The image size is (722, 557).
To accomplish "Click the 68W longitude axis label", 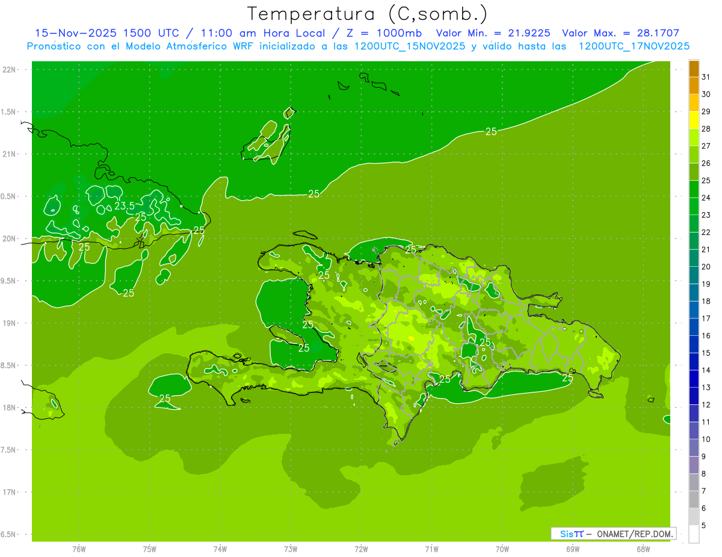I will pyautogui.click(x=643, y=549).
